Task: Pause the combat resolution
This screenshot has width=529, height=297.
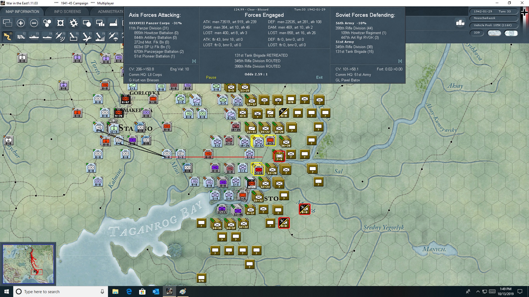Action: 211,77
